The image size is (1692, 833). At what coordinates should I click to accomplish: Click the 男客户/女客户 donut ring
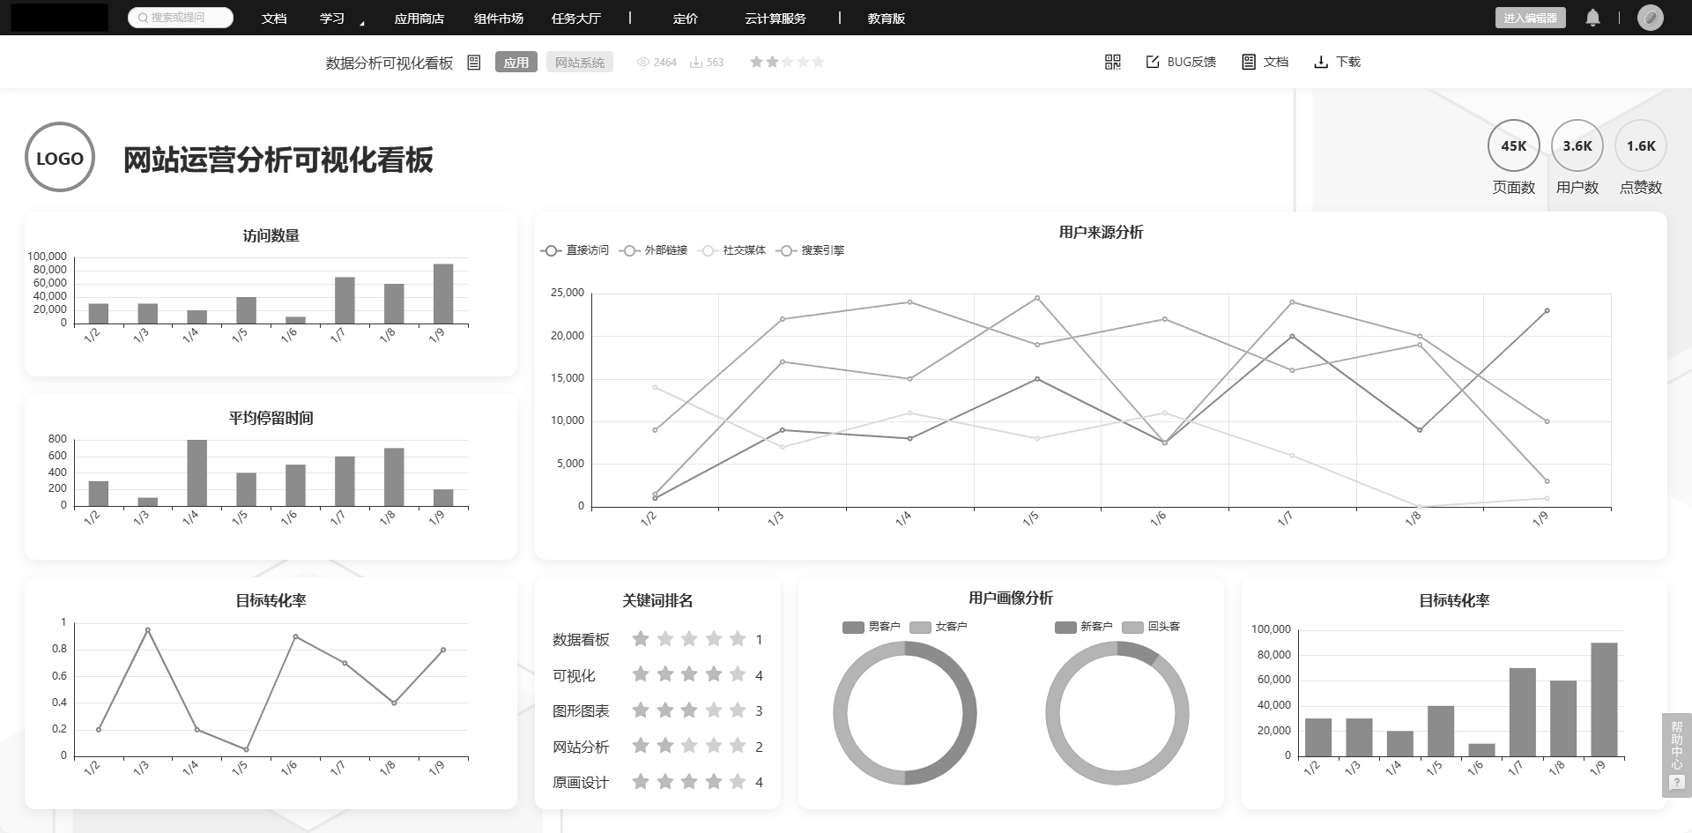(x=905, y=713)
